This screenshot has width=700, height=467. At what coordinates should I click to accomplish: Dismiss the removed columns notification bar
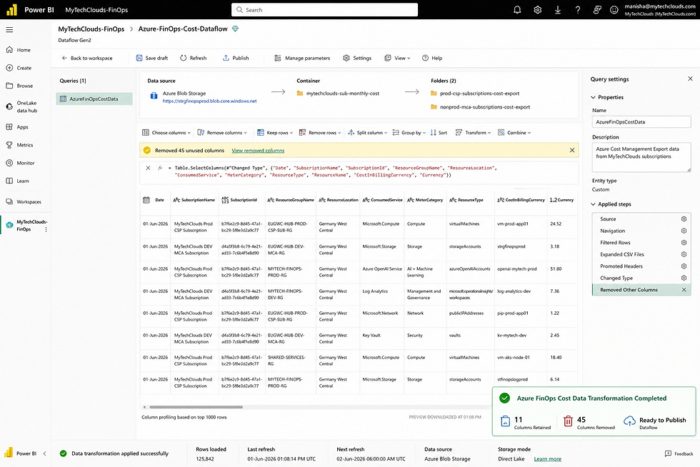[572, 151]
